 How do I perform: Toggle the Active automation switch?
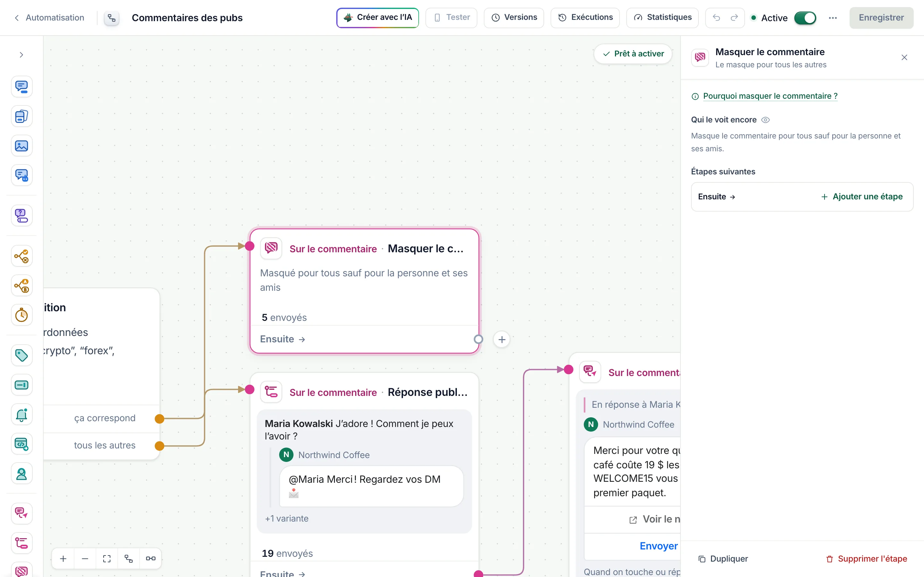pos(805,18)
